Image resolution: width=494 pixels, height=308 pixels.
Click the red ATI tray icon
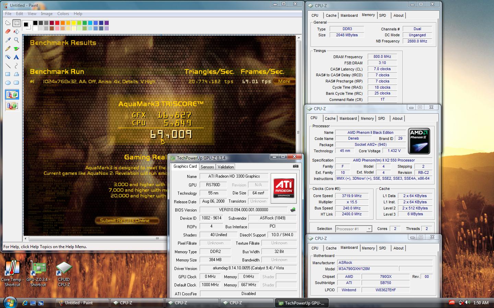(452, 303)
